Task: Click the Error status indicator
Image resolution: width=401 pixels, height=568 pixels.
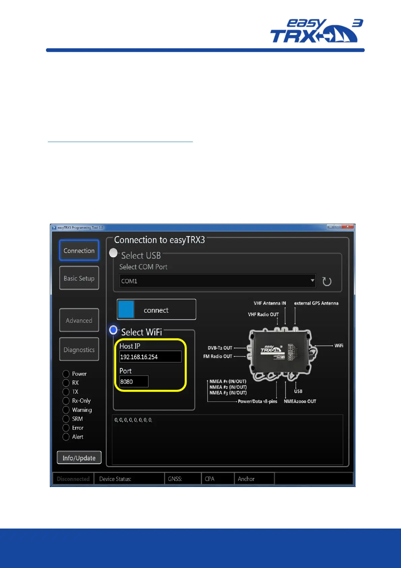Action: [x=66, y=428]
